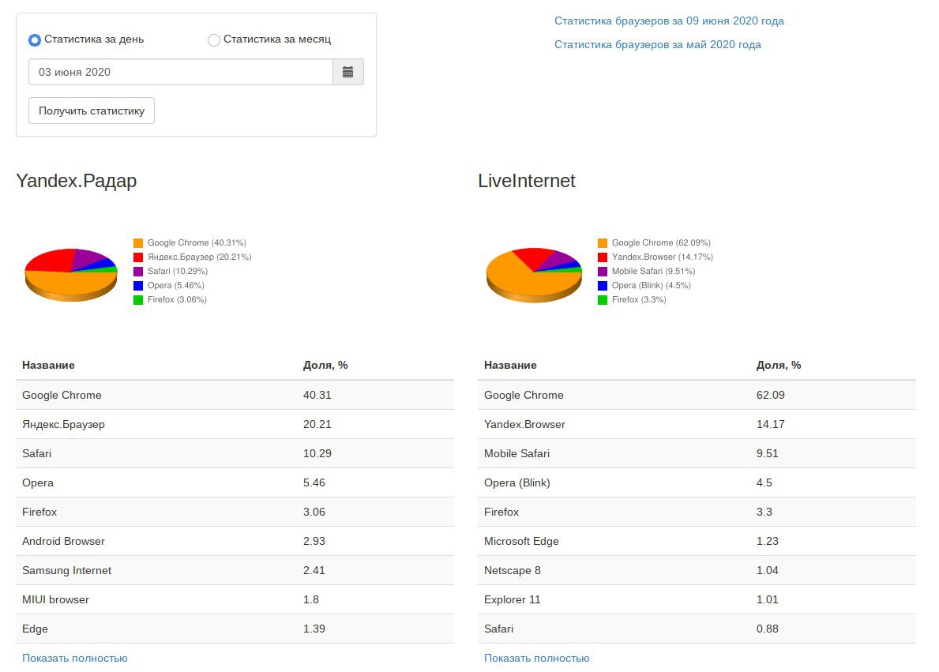Image resolution: width=939 pixels, height=672 pixels.
Task: Click the Статистика за месяц label
Action: pyautogui.click(x=277, y=39)
